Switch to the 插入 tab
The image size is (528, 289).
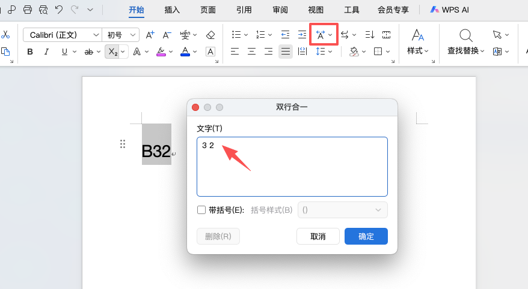click(x=172, y=10)
